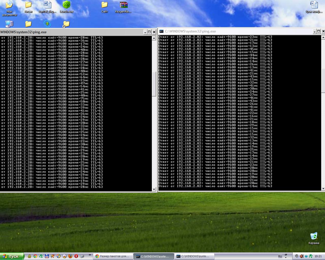Click the время=16мс line in 192.168.2.82 window

(215, 116)
